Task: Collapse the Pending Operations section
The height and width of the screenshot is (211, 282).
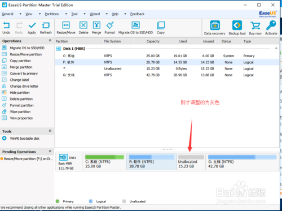Action: pyautogui.click(x=50, y=151)
